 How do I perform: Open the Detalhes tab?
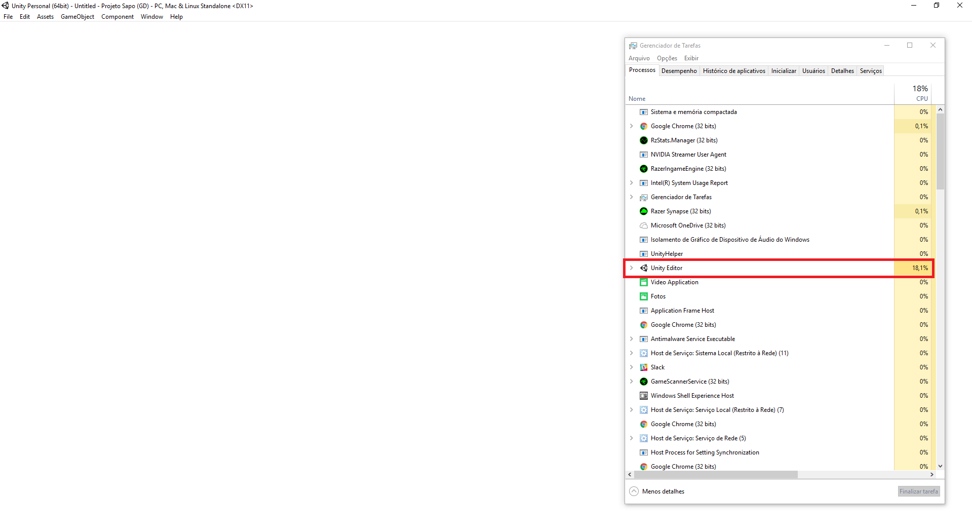[842, 71]
